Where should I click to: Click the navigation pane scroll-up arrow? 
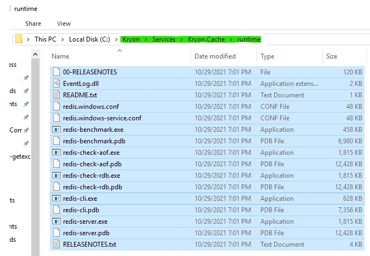(36, 54)
